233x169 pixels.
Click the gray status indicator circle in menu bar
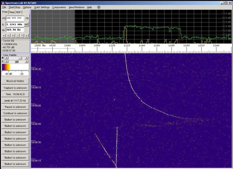click(99, 7)
